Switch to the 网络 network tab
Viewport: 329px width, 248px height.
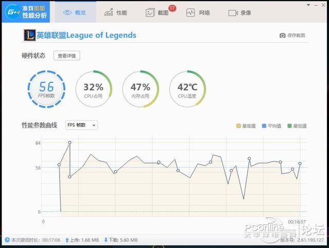click(198, 12)
